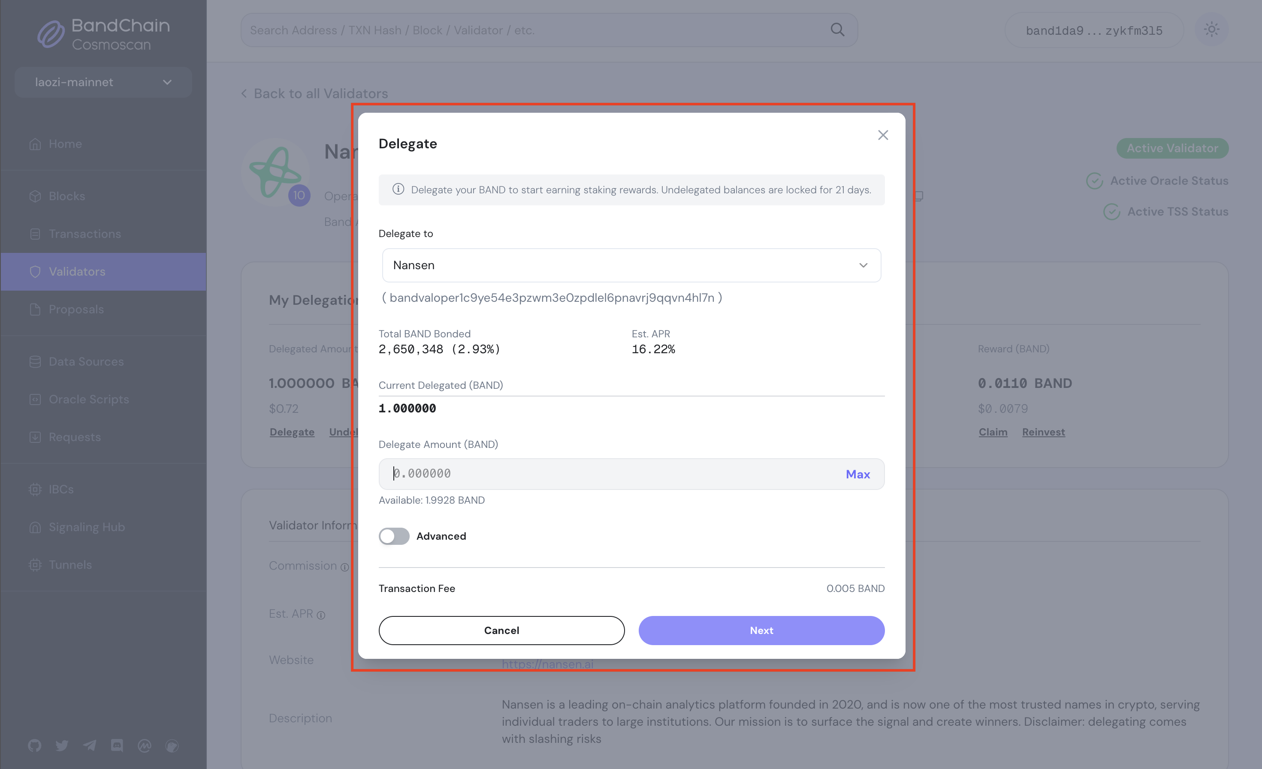Open the Discord icon link in sidebar footer

pyautogui.click(x=117, y=745)
